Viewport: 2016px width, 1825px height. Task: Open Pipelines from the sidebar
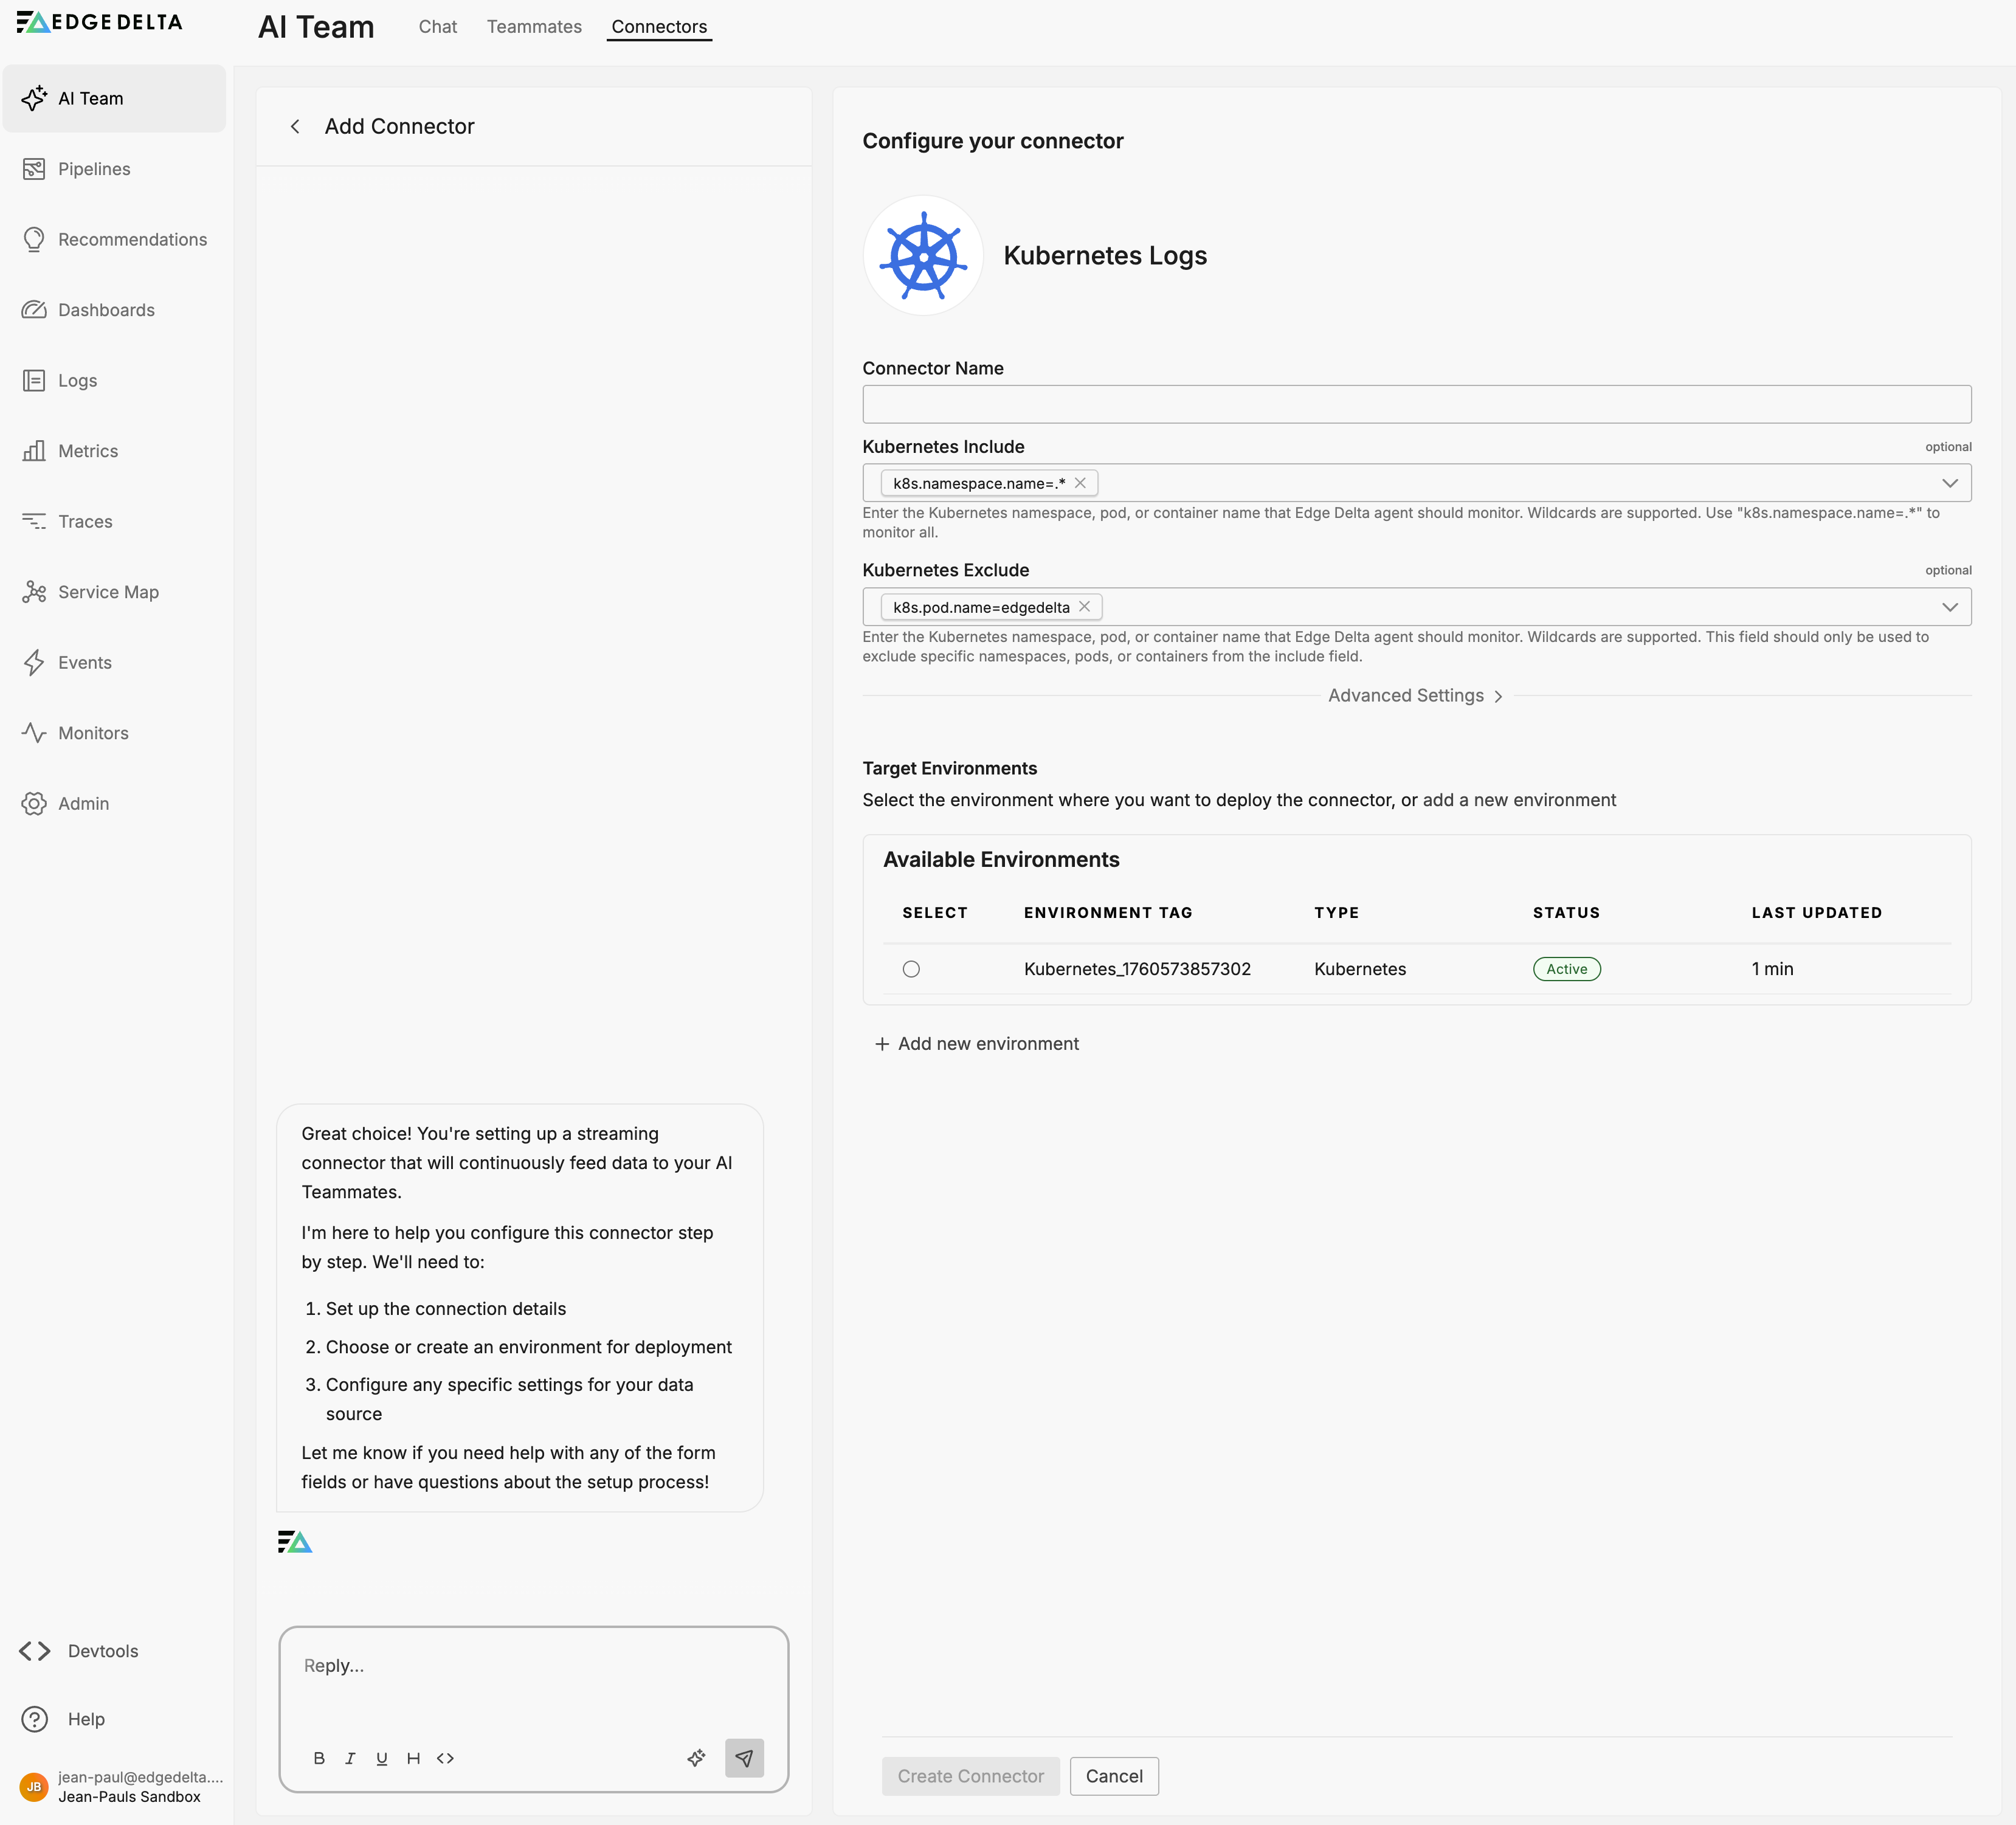click(x=94, y=169)
